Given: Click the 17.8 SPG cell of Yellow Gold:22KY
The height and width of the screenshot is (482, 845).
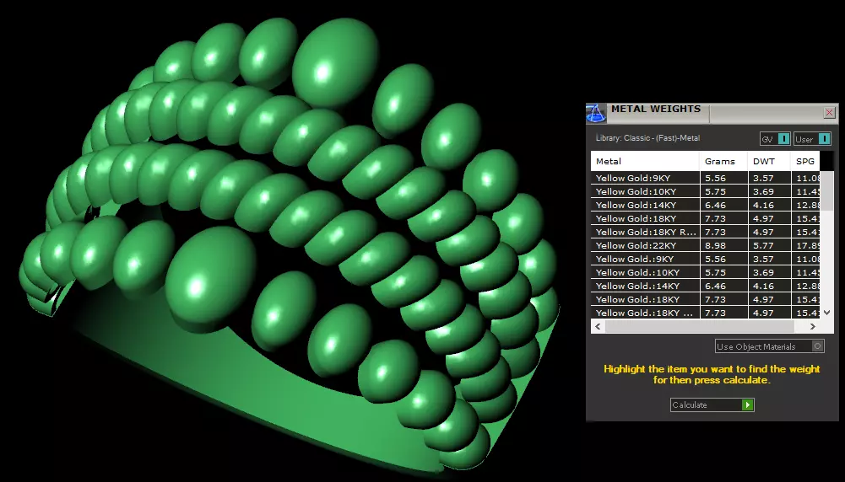Looking at the screenshot, I should click(x=805, y=245).
